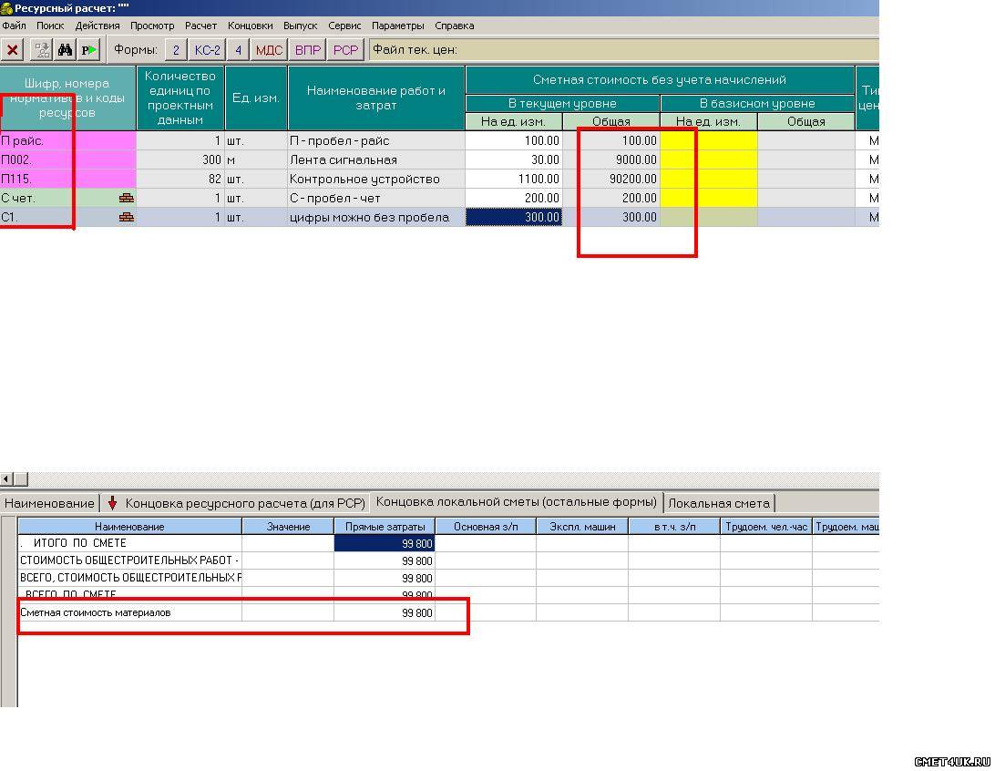Open the Концовки menu
This screenshot has height=771, width=995.
(250, 26)
